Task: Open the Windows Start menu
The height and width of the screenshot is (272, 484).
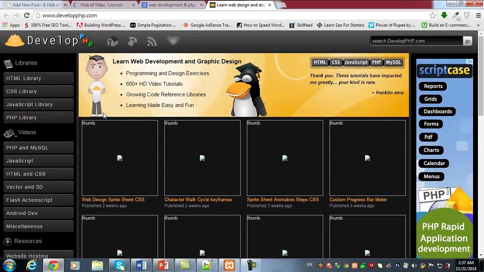Action: tap(9, 265)
